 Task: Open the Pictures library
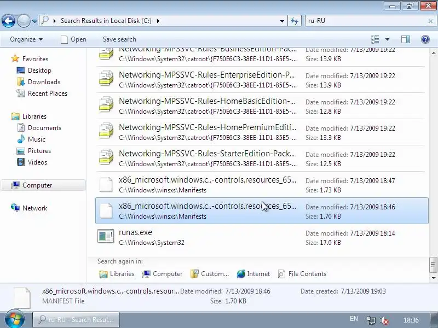pyautogui.click(x=39, y=151)
